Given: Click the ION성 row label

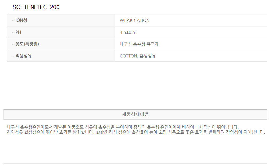Looking at the screenshot, I should pos(21,20).
